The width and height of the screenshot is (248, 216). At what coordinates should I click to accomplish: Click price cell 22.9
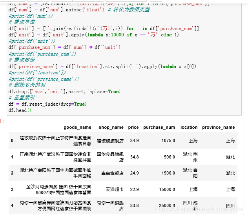click(134, 189)
